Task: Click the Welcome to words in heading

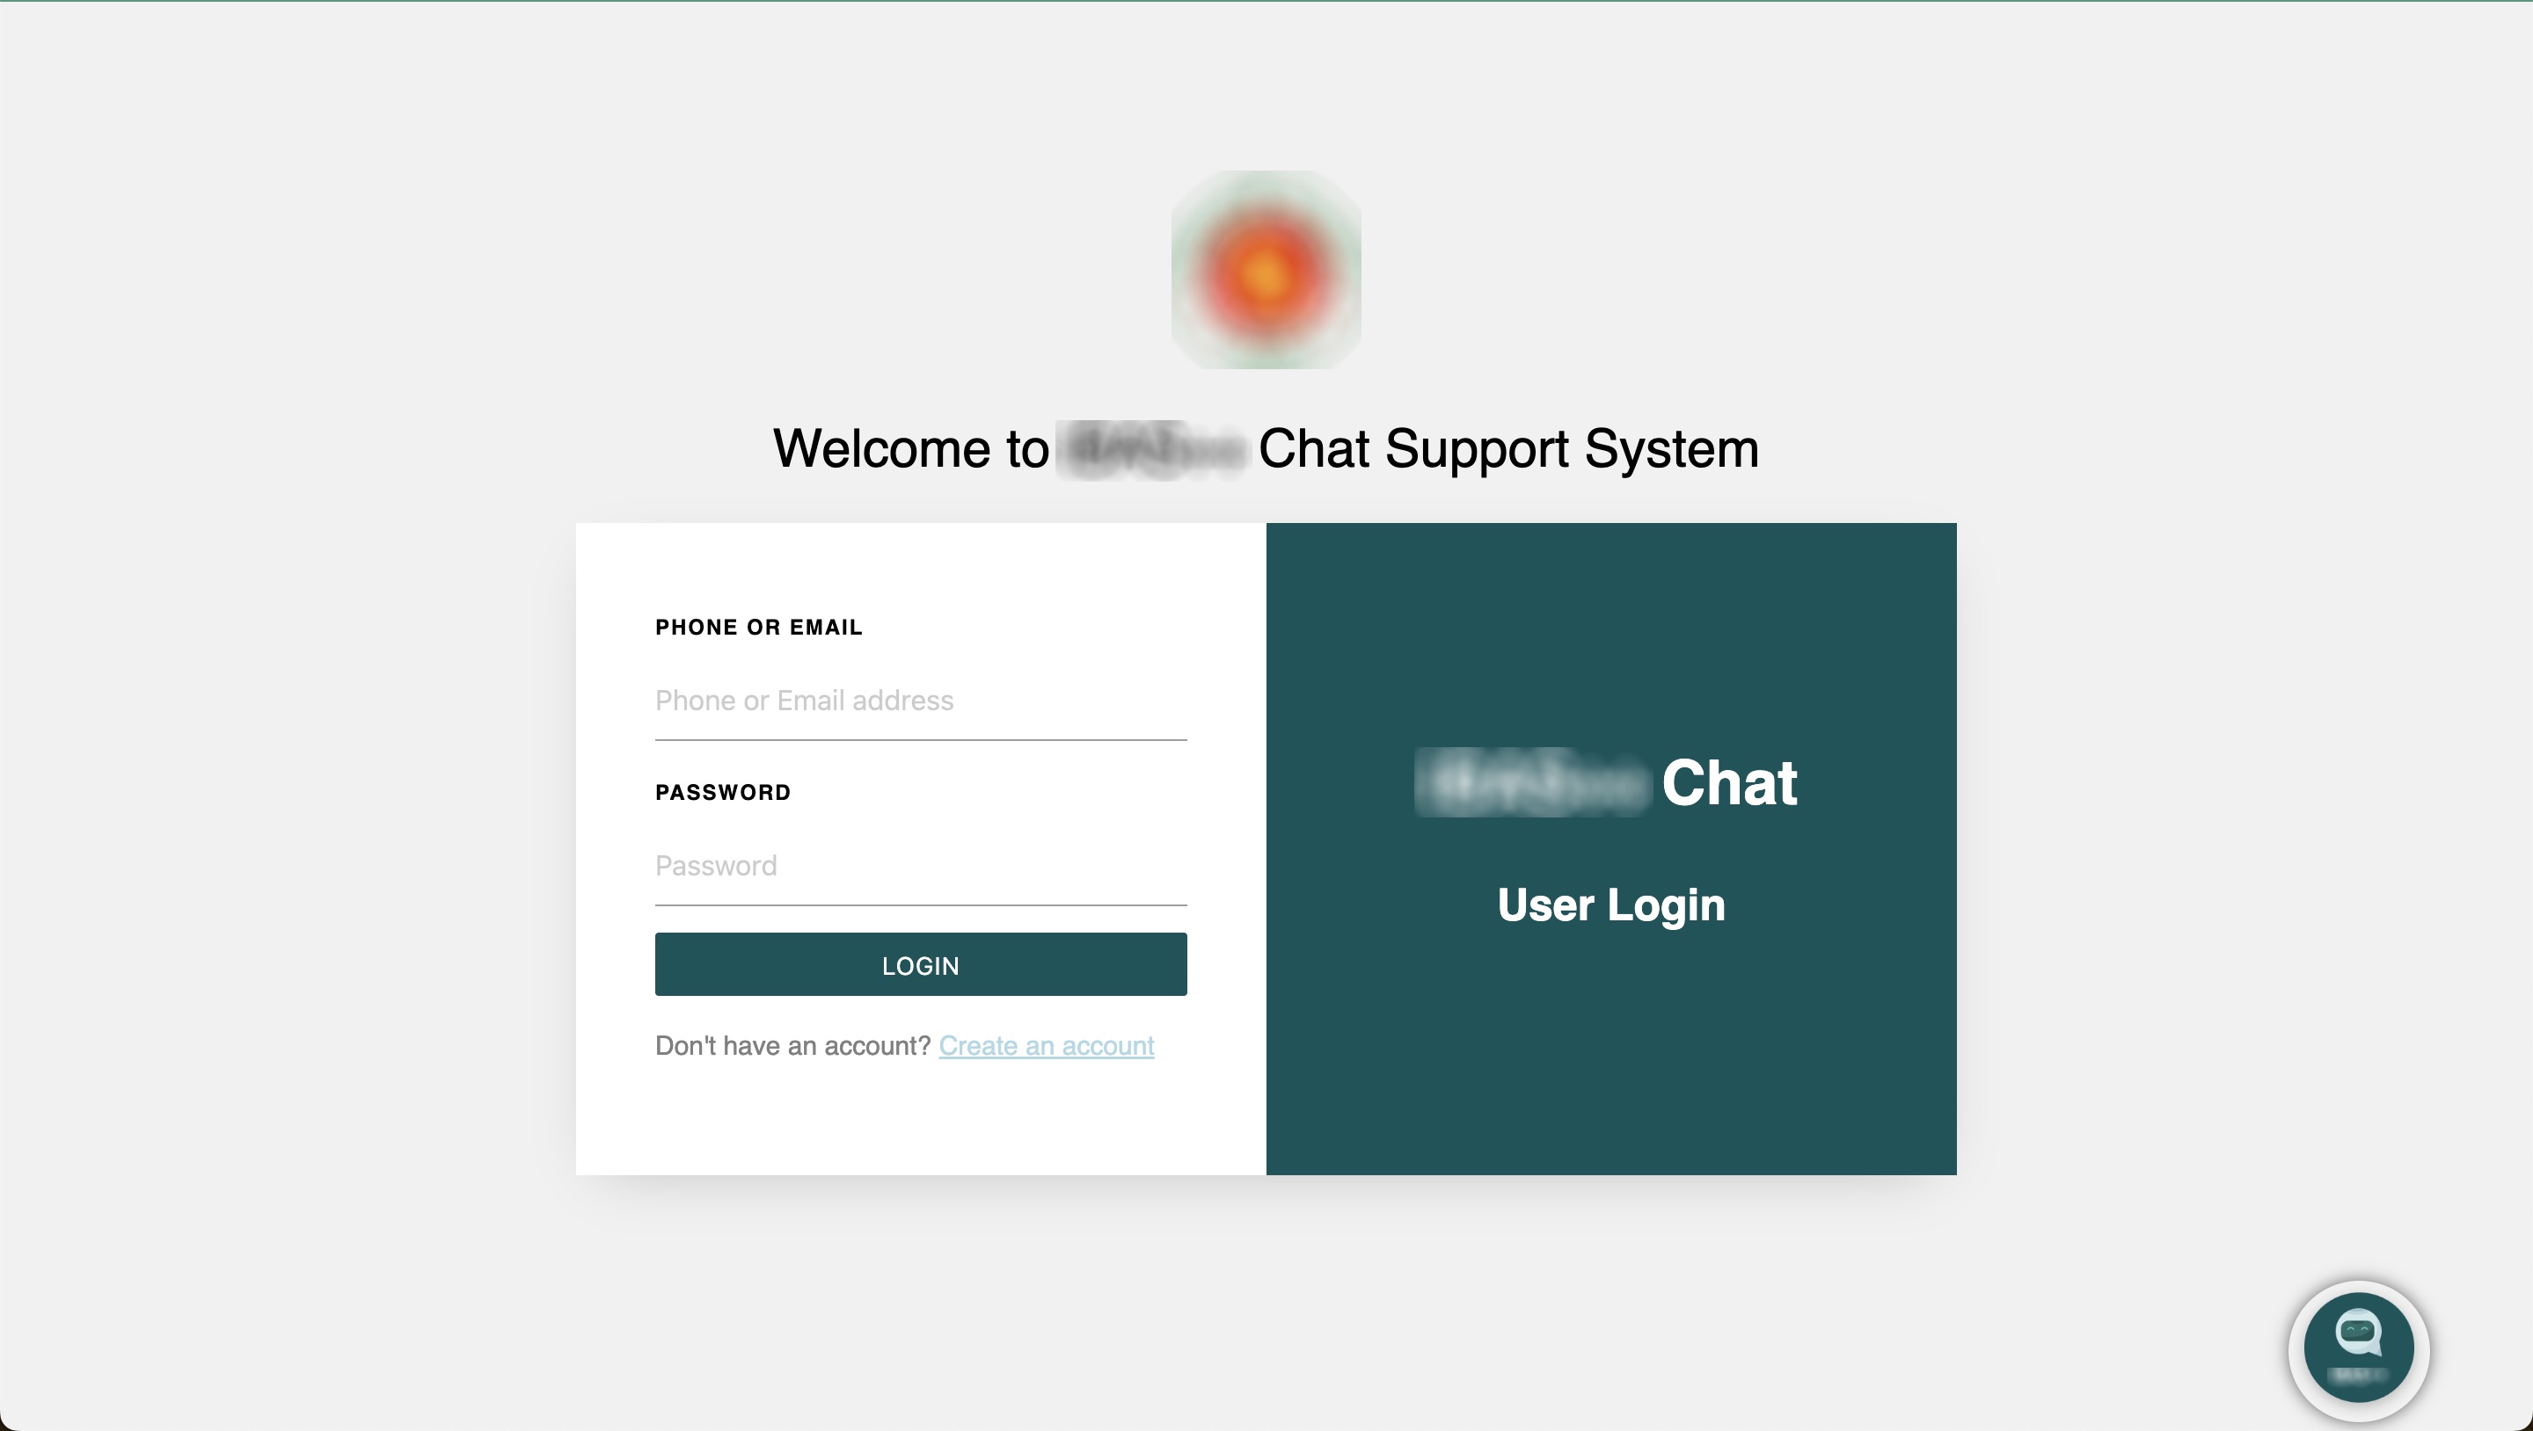Action: (910, 449)
